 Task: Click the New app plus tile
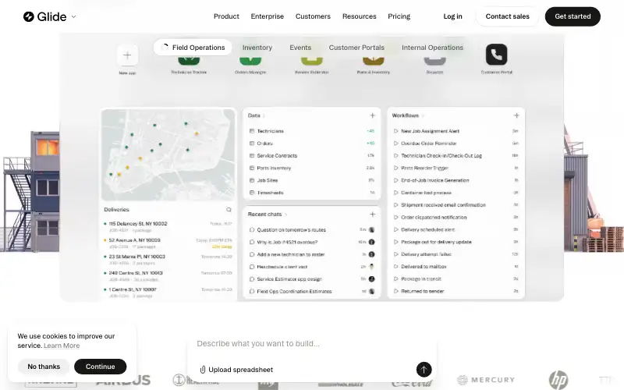click(x=127, y=55)
